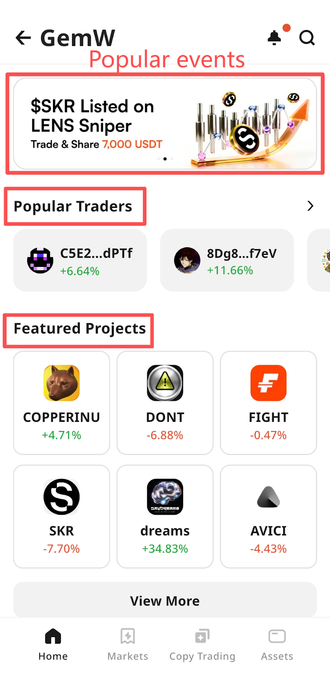
Task: Expand Popular Traders with the chevron arrow
Action: point(310,206)
